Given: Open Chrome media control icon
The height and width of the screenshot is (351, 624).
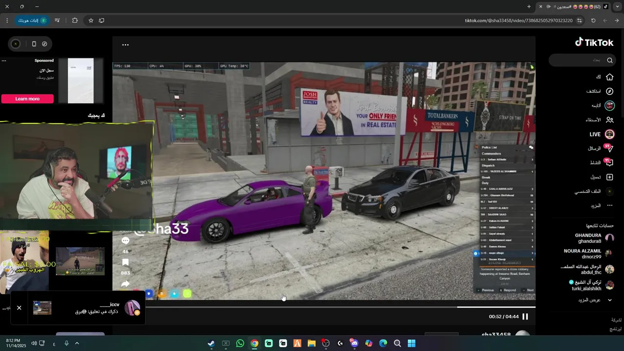Looking at the screenshot, I should pos(58,20).
